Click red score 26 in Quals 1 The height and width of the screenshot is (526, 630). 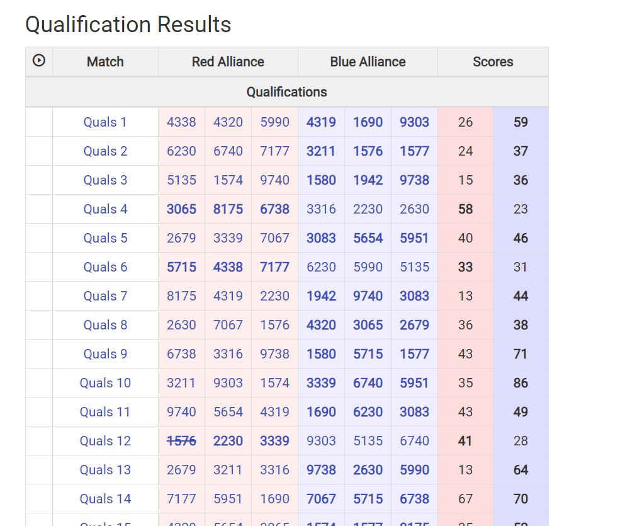[465, 122]
